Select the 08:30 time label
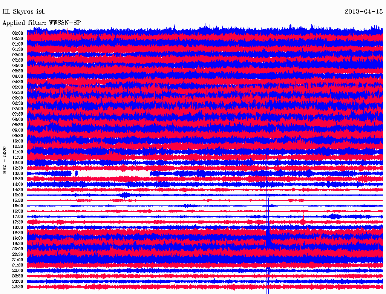 click(18, 125)
